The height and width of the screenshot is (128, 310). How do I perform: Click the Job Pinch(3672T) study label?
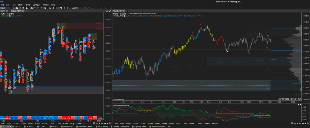[137, 16]
